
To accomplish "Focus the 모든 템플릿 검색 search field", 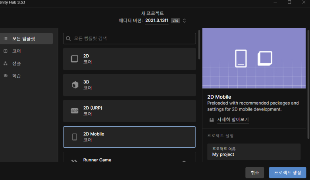I will click(129, 38).
